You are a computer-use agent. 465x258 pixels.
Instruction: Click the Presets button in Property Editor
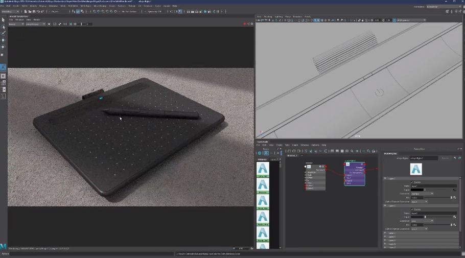click(445, 158)
